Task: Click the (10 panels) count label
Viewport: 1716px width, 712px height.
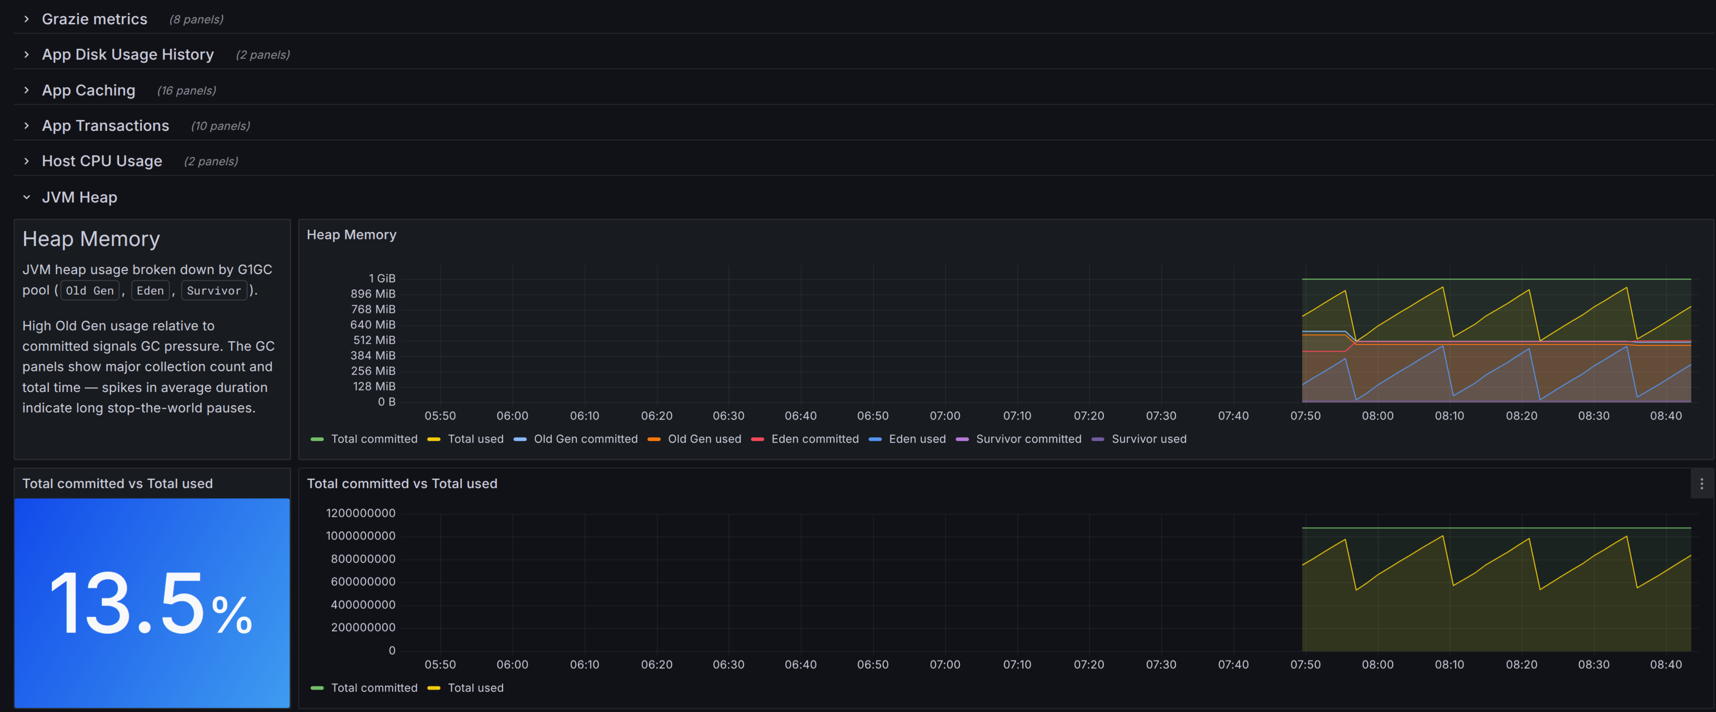Action: click(x=221, y=126)
